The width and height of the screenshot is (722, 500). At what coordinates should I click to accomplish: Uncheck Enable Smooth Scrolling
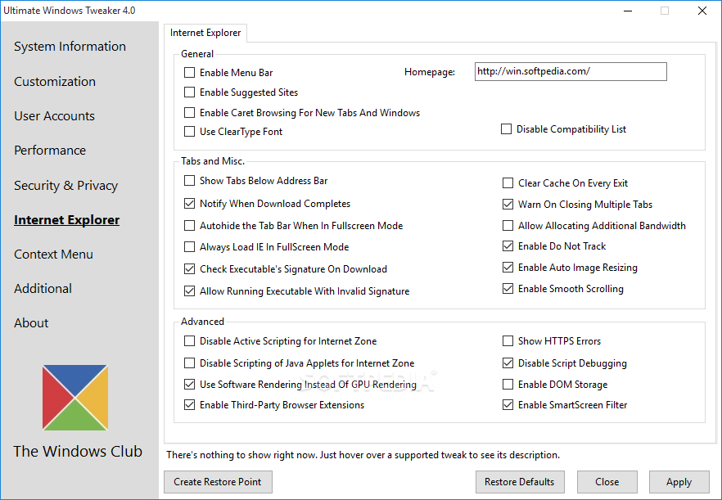tap(508, 289)
